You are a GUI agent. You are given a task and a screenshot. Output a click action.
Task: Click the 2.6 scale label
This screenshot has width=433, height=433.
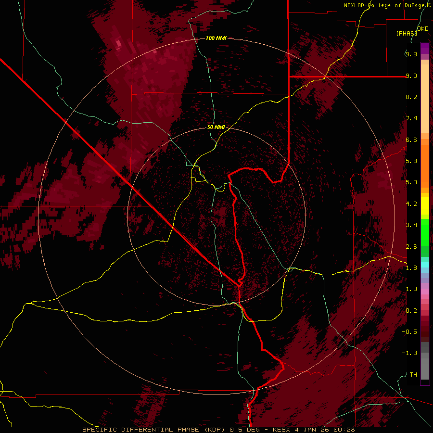pos(411,247)
